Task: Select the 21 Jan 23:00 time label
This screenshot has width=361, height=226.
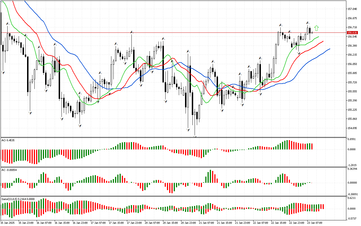Action: 243,223
